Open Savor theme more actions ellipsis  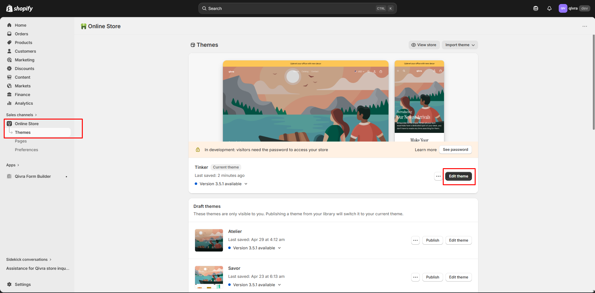pyautogui.click(x=415, y=277)
